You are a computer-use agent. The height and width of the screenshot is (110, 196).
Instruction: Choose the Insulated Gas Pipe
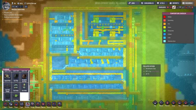24,77
